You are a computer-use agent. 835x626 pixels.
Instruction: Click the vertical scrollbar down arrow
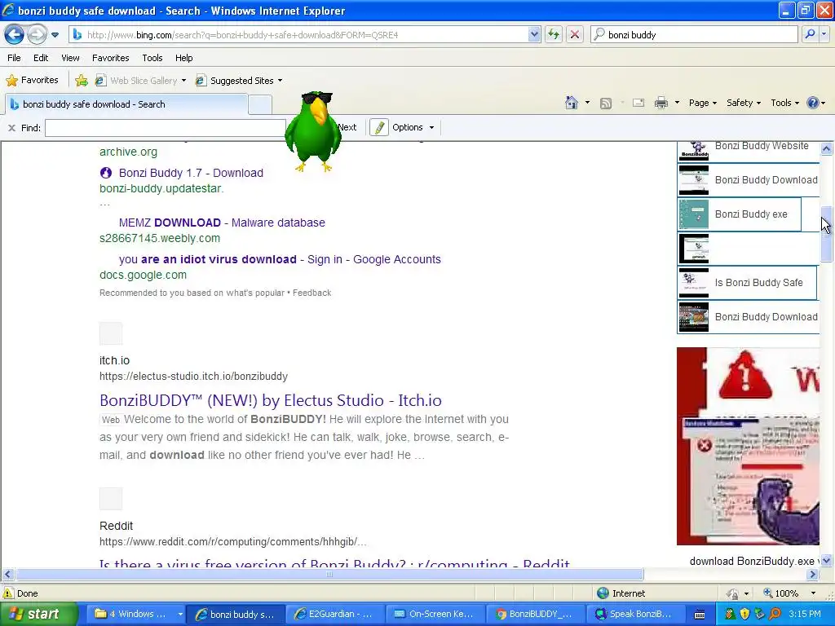pos(827,560)
